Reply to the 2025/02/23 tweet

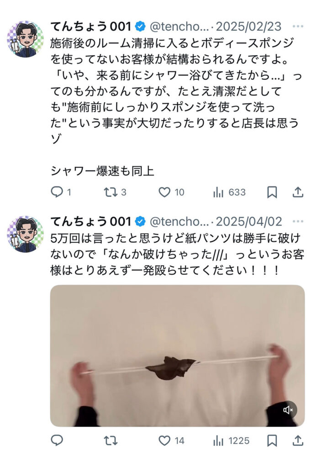pos(61,192)
